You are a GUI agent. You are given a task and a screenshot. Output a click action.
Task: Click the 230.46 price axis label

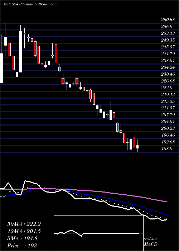(168, 74)
